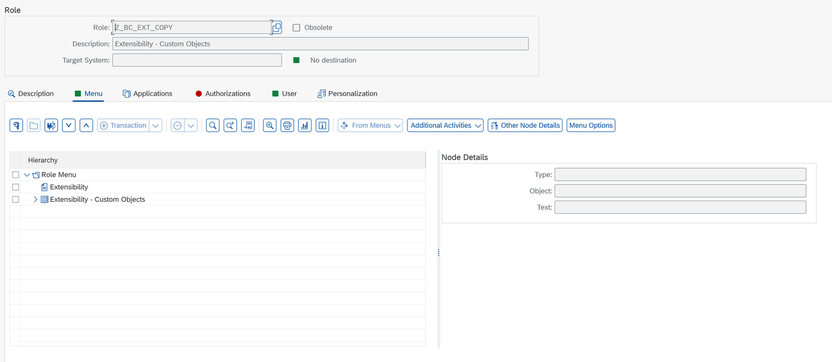832x362 pixels.
Task: Go to the Authorizations tab
Action: [223, 94]
